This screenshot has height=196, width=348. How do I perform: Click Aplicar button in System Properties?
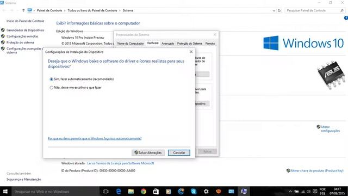pos(207,151)
